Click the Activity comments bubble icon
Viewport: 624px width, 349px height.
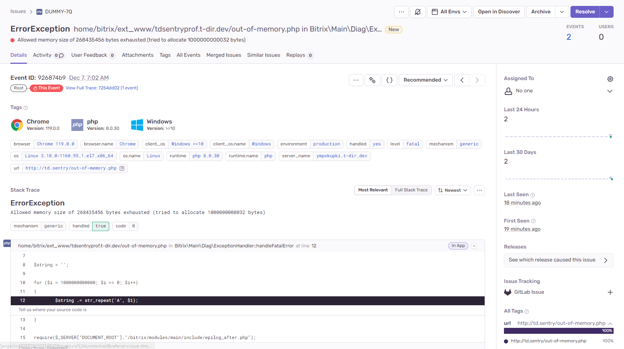coord(61,56)
